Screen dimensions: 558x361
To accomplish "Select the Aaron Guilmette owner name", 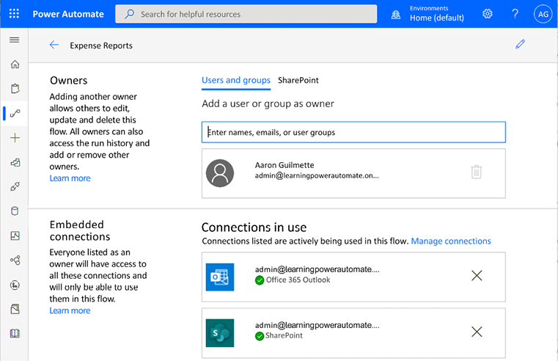I will click(x=284, y=165).
